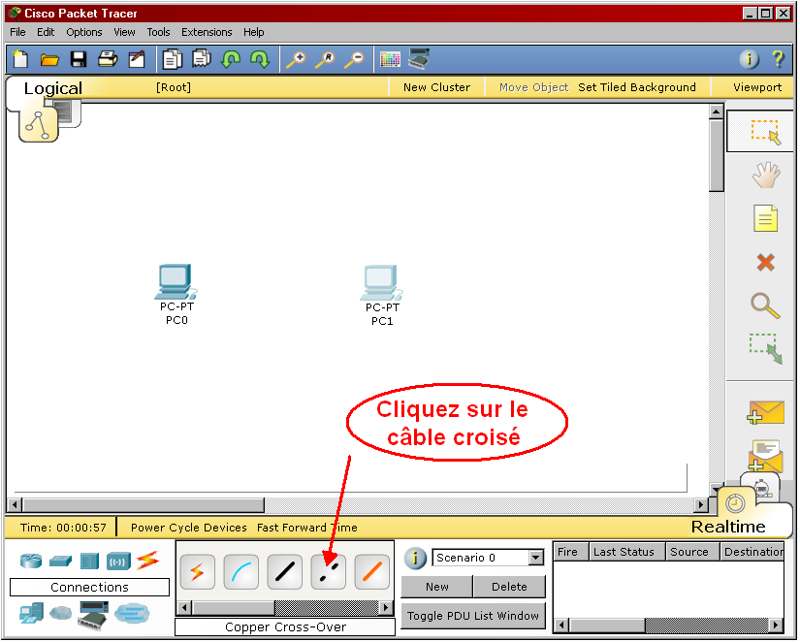Select the Copper Straight-Through cable
The width and height of the screenshot is (800, 642).
[x=285, y=572]
